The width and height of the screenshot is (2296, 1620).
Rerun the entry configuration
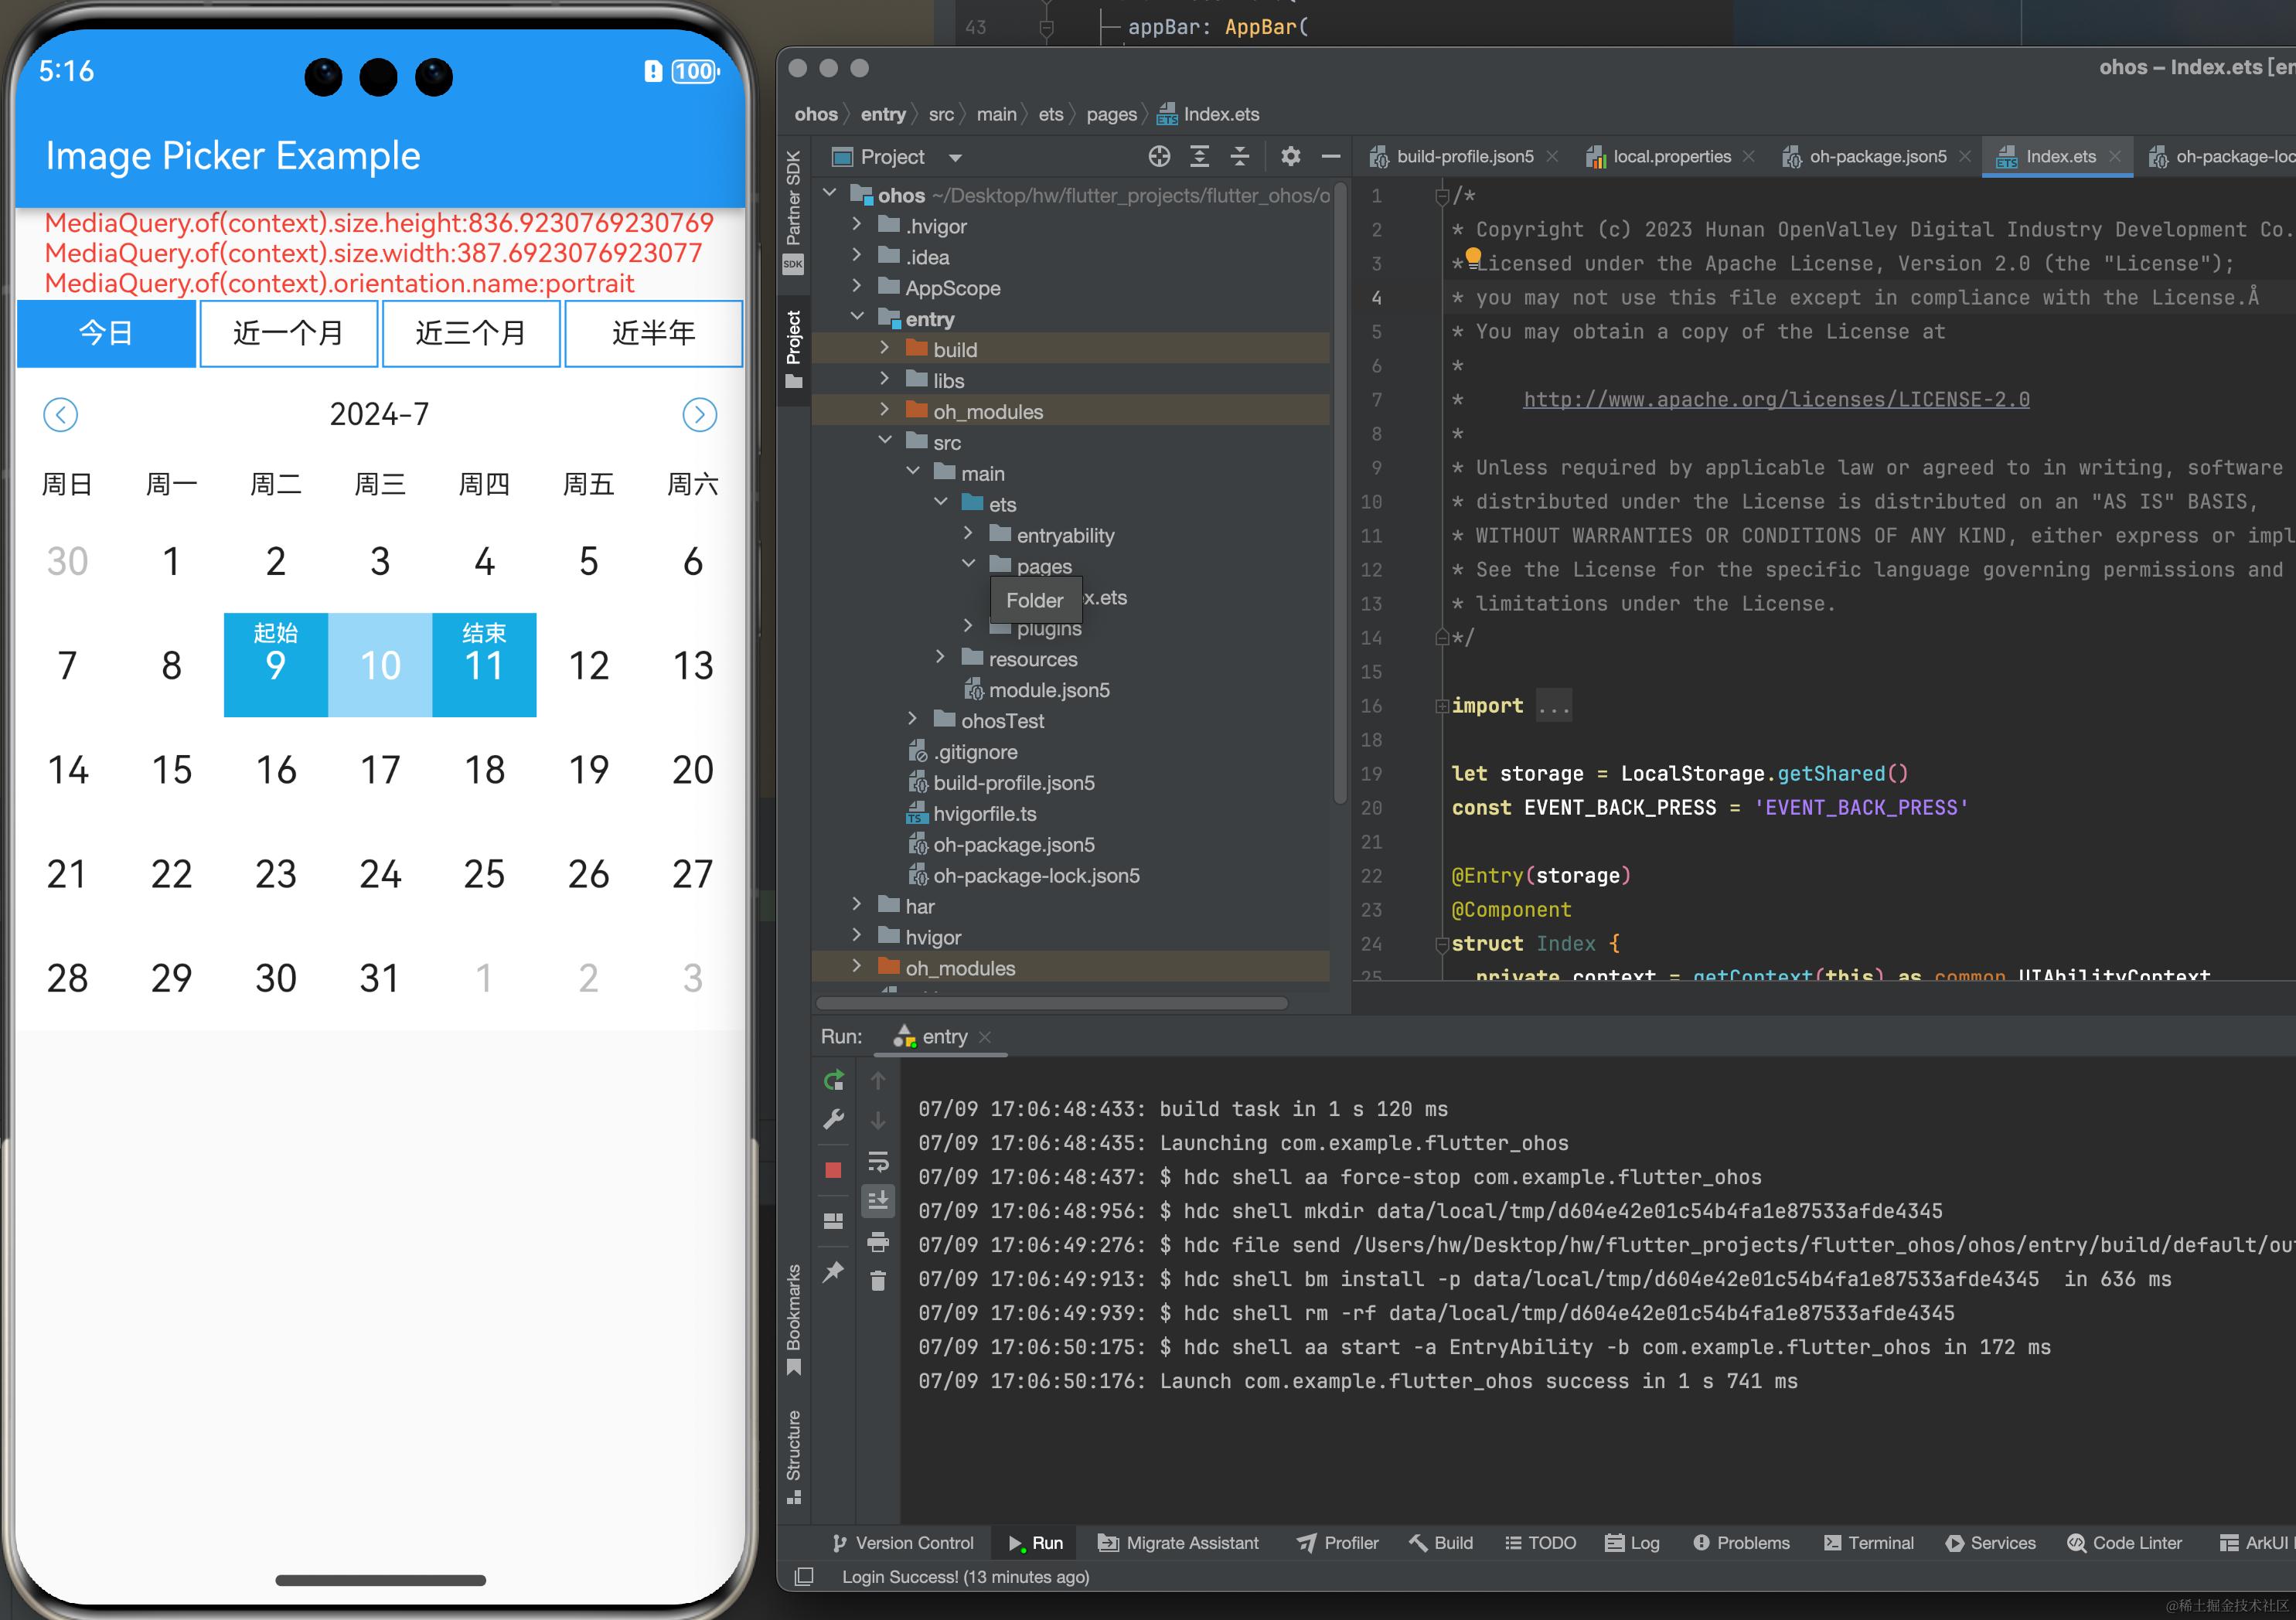pyautogui.click(x=833, y=1080)
